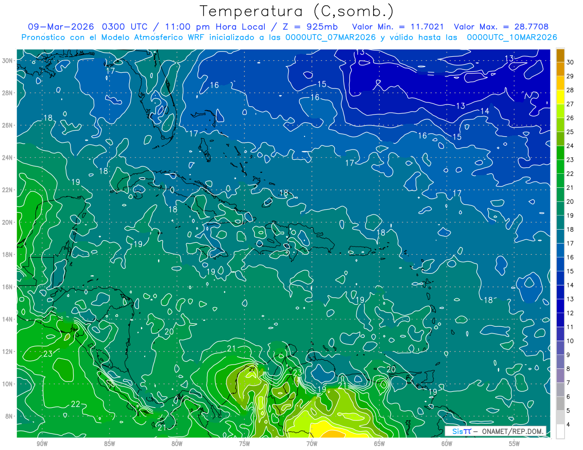Click the legend value '19' on colorbar
The width and height of the screenshot is (583, 450).
pyautogui.click(x=570, y=216)
